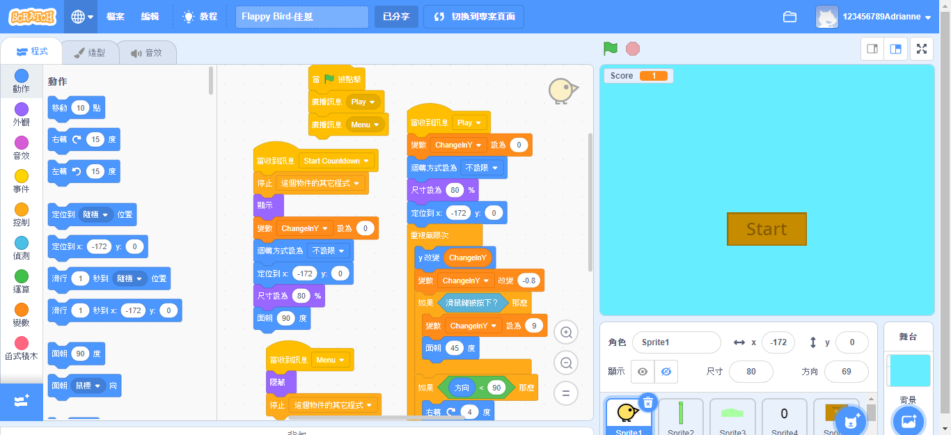Select the 音效 block category
This screenshot has width=951, height=435.
coord(22,148)
